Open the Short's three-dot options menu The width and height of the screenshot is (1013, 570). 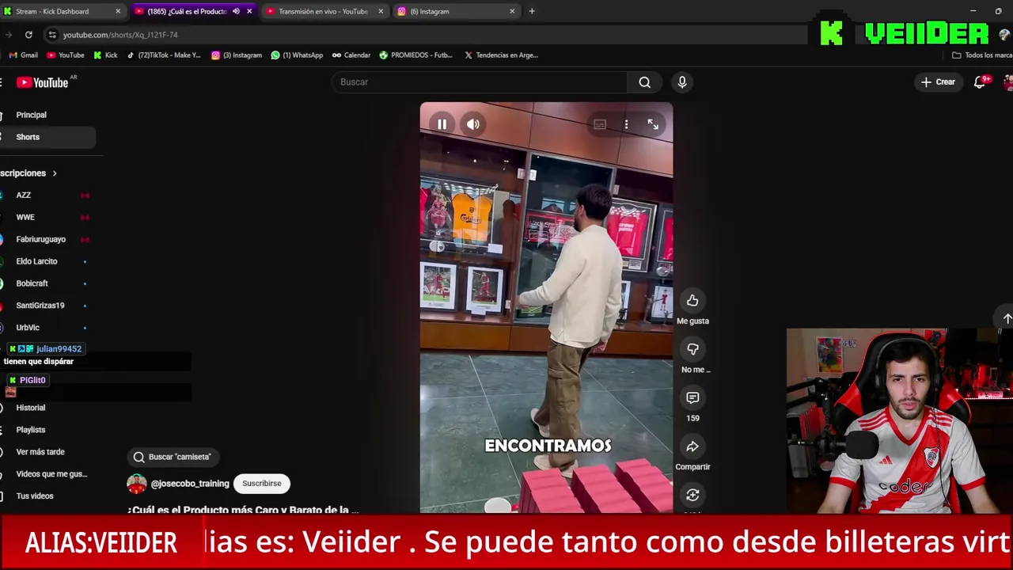coord(626,124)
